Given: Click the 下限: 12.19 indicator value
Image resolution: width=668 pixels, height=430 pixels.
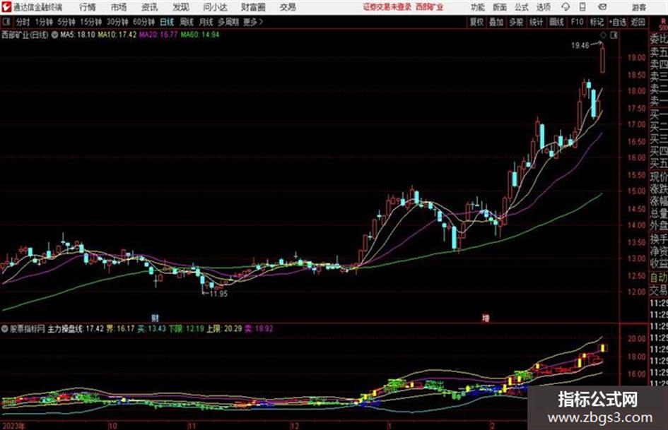Looking at the screenshot, I should click(x=186, y=328).
